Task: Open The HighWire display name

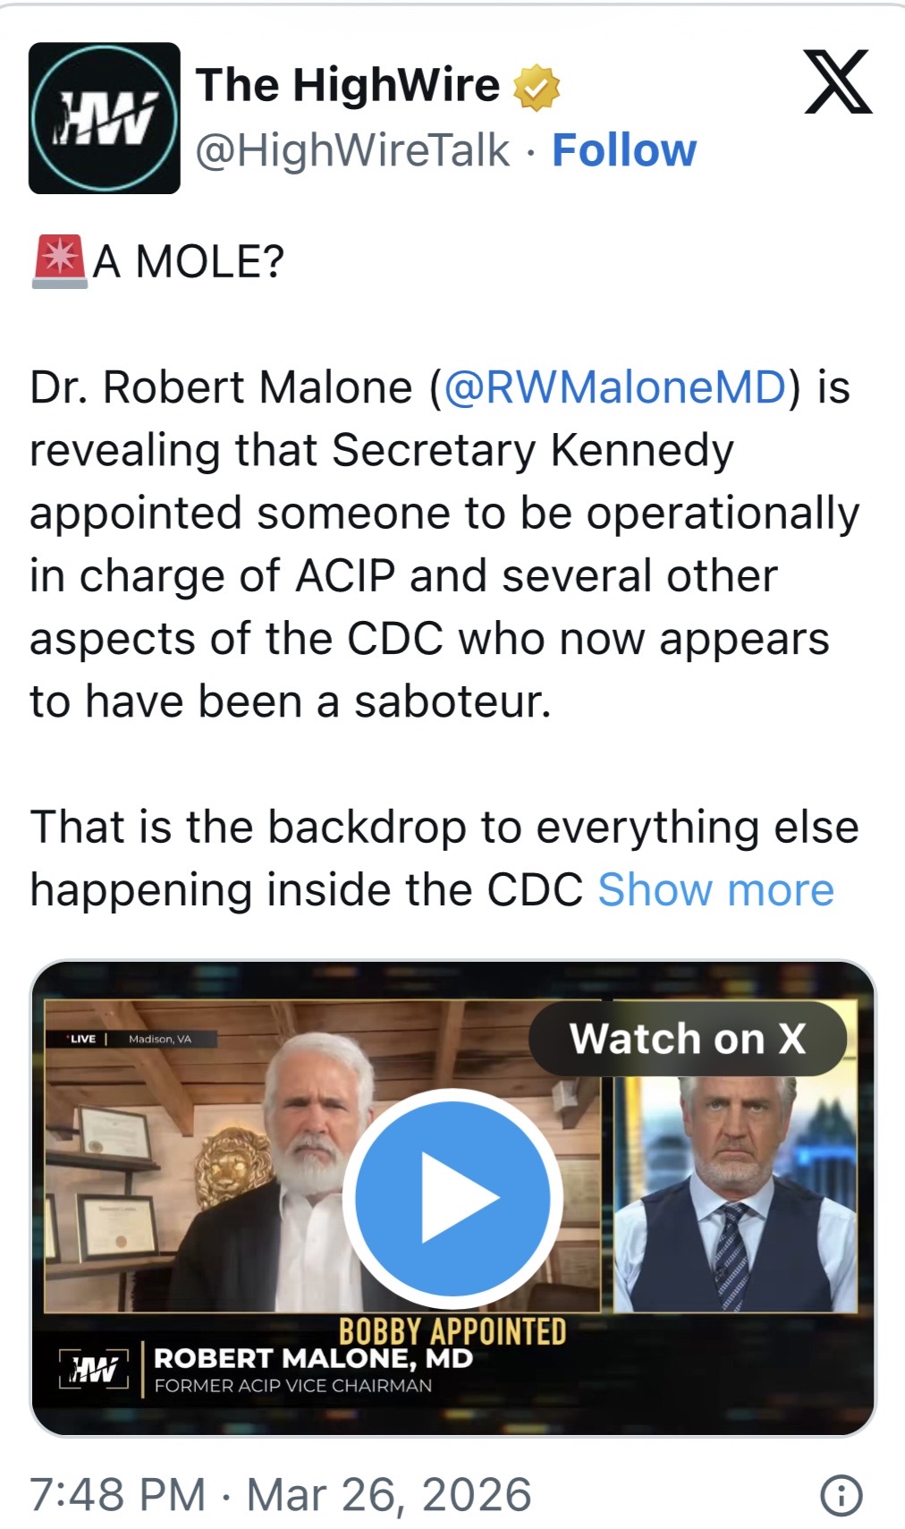Action: 348,86
